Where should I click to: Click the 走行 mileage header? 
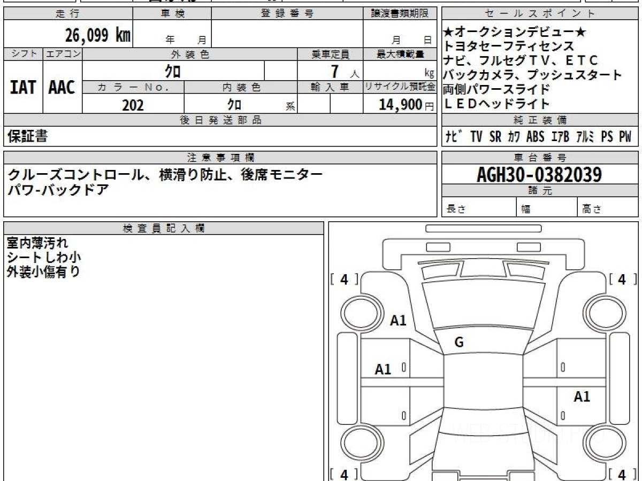(67, 14)
